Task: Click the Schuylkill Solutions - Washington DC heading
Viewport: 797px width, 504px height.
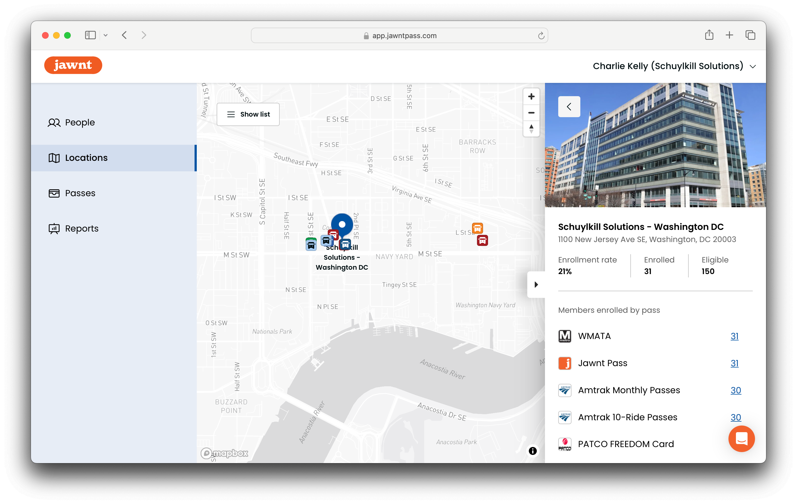Action: [x=641, y=227]
